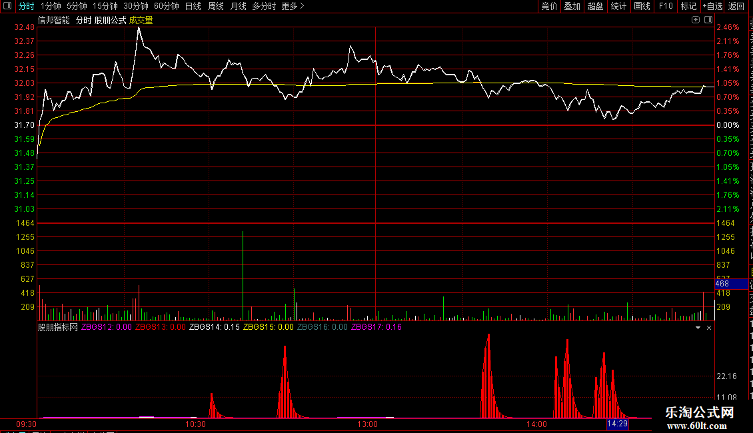Select the 60分钟 period tab
The width and height of the screenshot is (753, 433).
coord(167,6)
